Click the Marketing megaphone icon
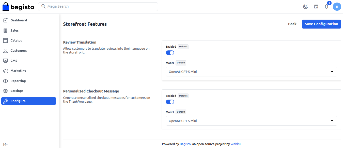The height and width of the screenshot is (148, 343). click(x=5, y=71)
